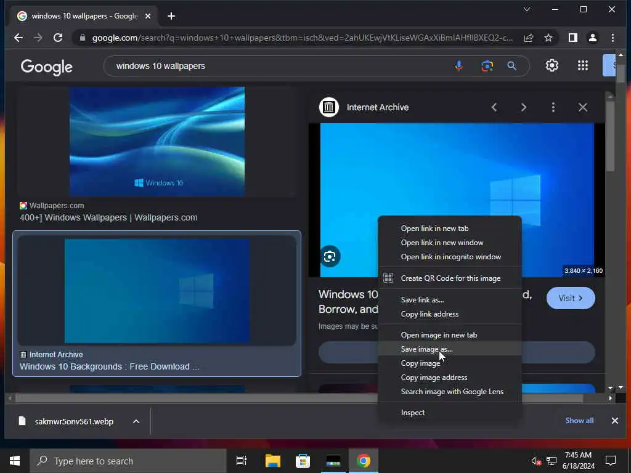Click the magnifier search button
The image size is (631, 473).
click(511, 65)
